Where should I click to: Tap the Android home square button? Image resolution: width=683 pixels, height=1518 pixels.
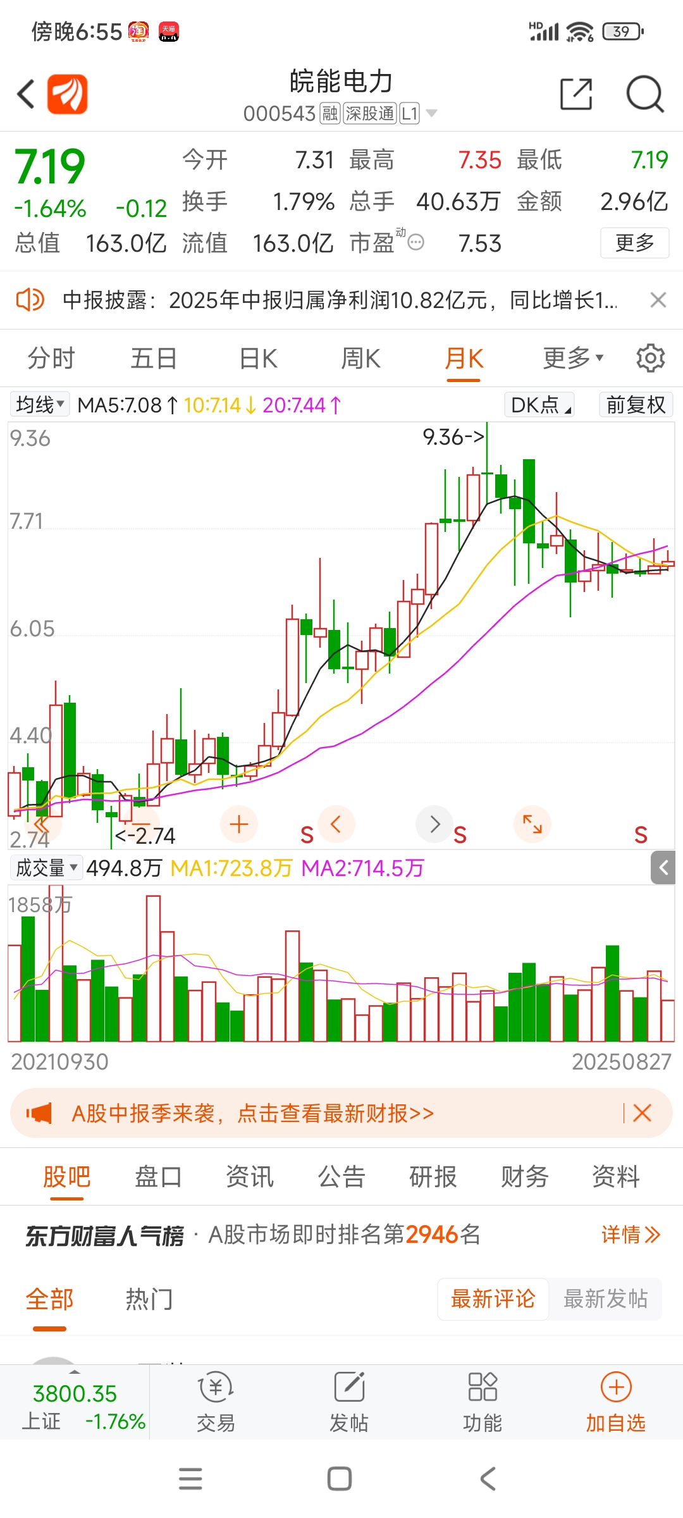pos(340,1479)
